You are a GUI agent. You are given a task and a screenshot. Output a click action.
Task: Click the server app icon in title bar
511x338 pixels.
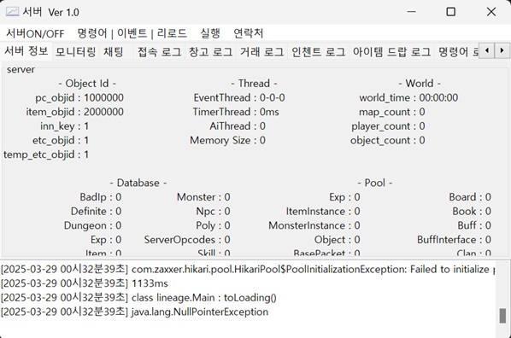tap(12, 12)
